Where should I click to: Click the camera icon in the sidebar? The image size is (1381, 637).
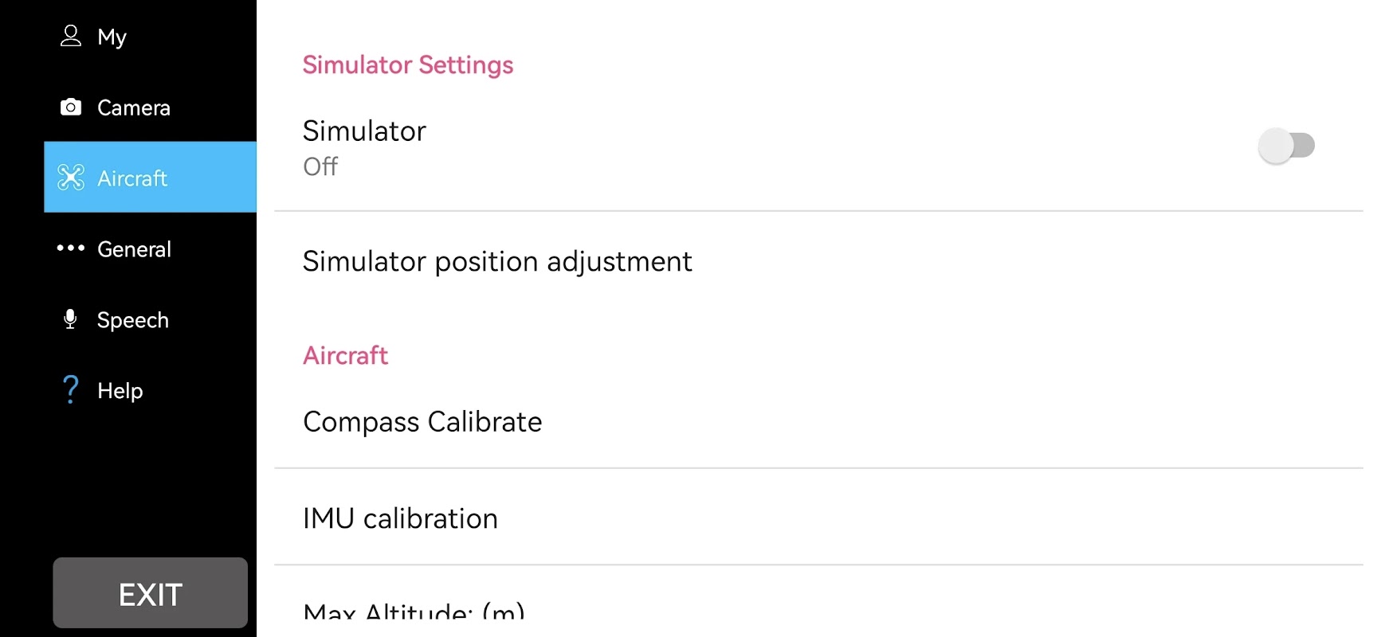click(x=71, y=107)
